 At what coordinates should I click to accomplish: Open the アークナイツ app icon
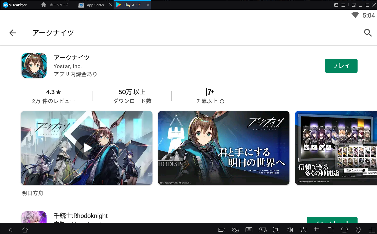click(34, 66)
